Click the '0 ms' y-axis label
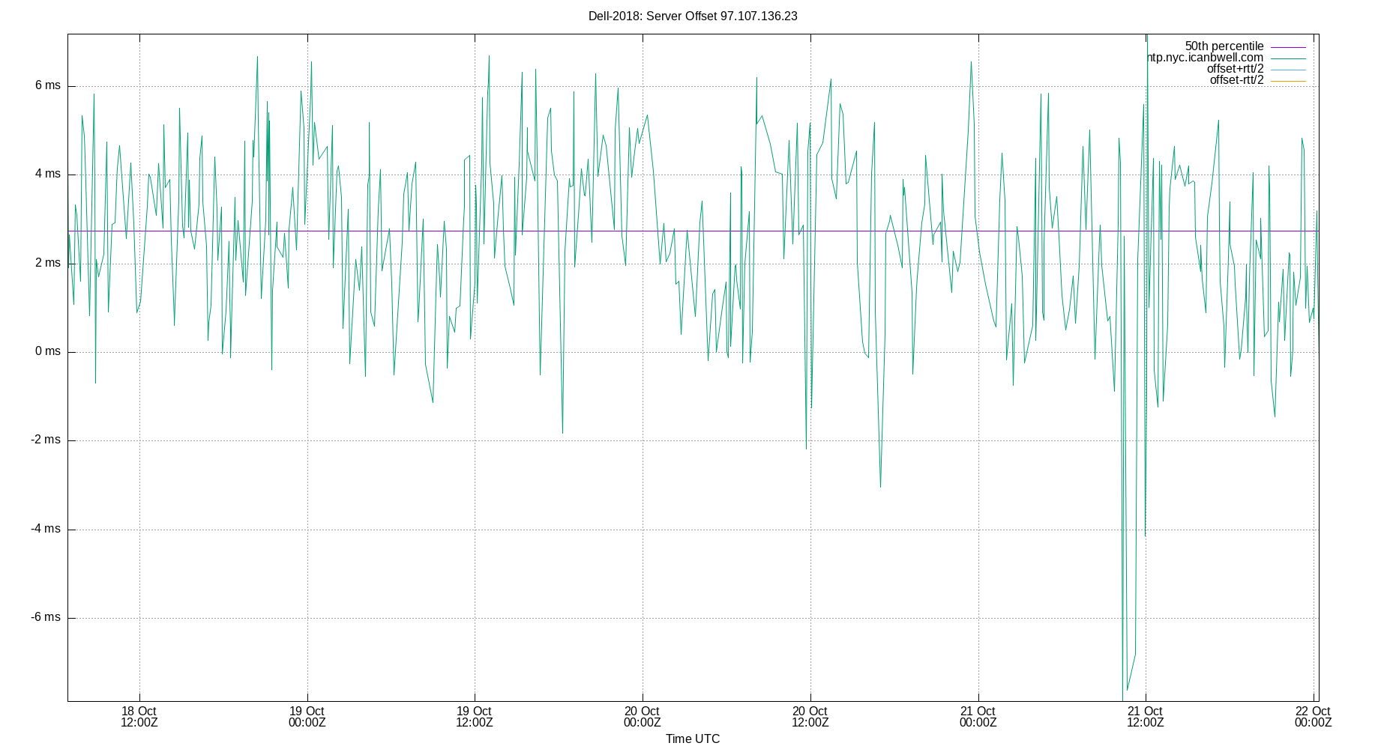The height and width of the screenshot is (749, 1387). 47,351
